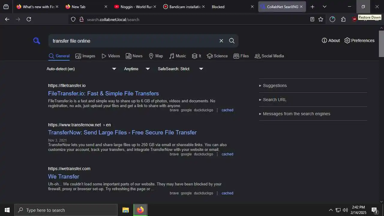Switch to Videos category tab
Viewport: 384px width, 216px height.
point(111,56)
